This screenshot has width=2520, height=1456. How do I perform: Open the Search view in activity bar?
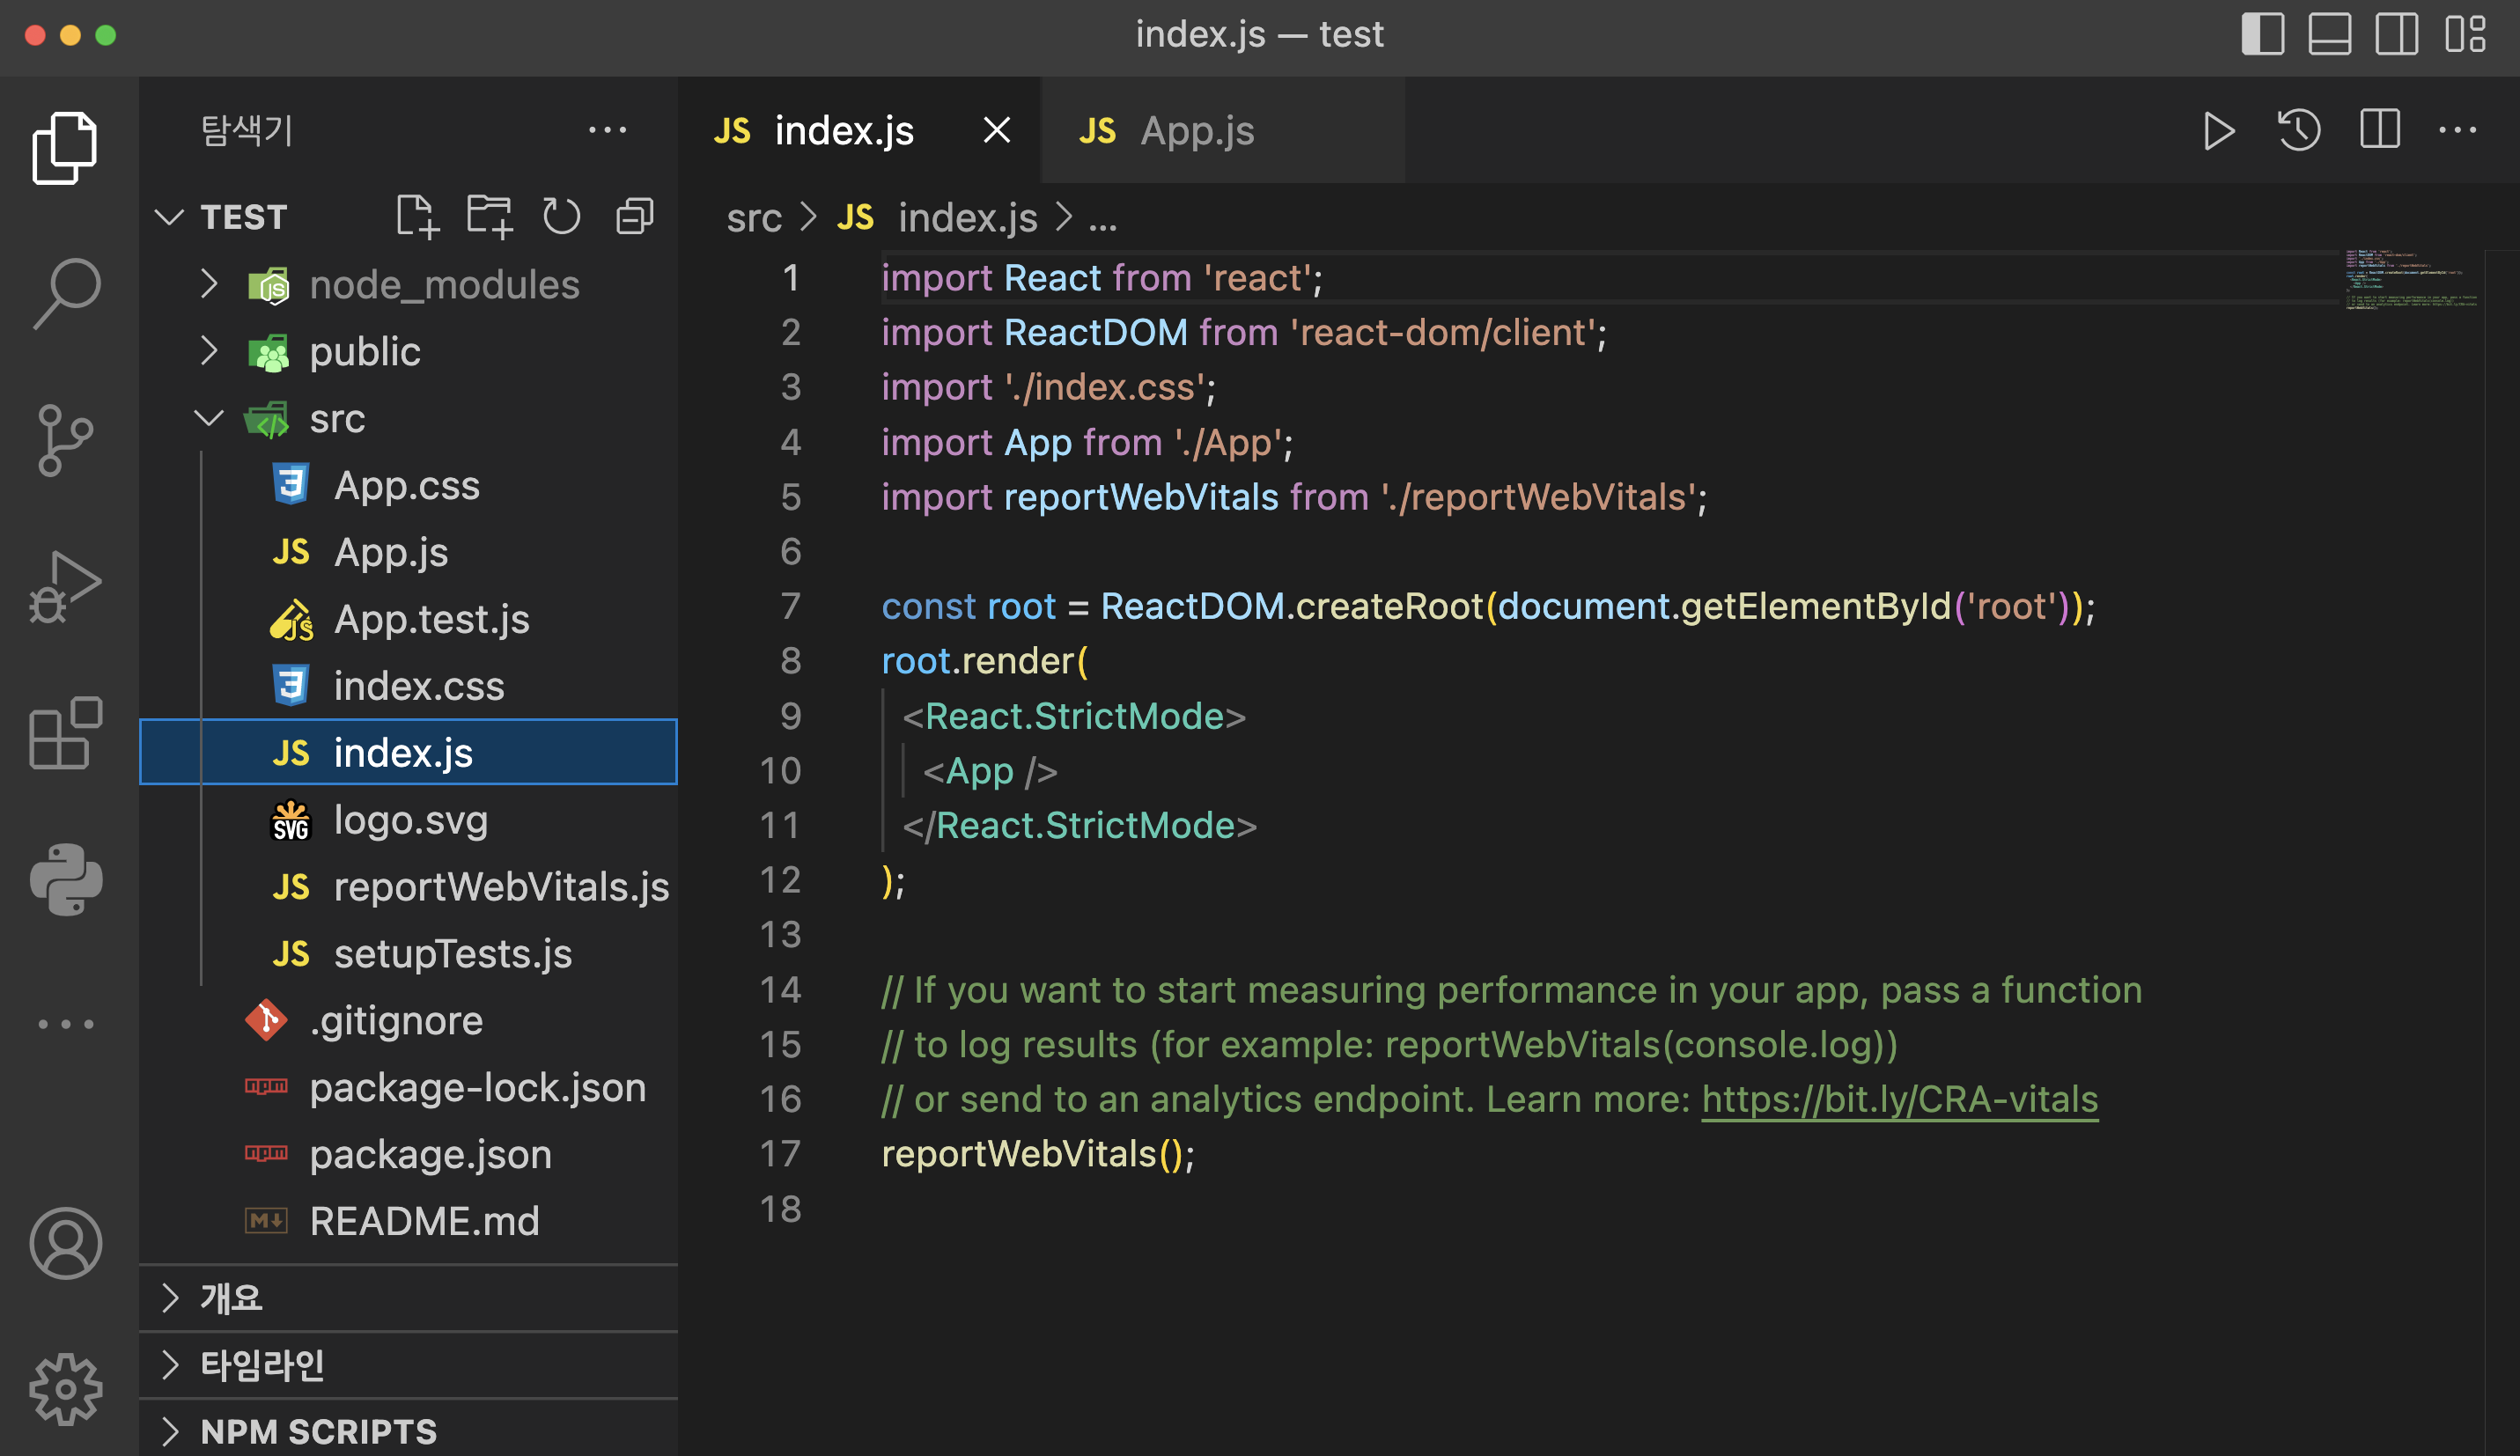click(66, 293)
